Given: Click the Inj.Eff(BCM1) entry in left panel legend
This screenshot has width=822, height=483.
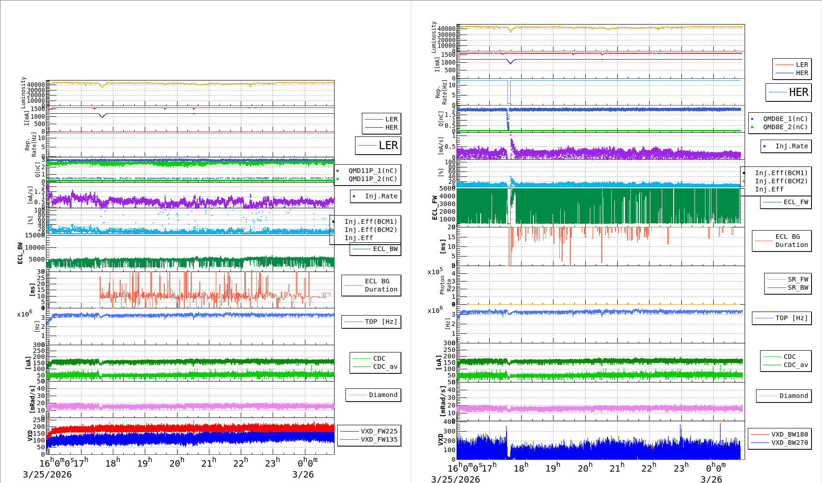Looking at the screenshot, I should click(370, 222).
